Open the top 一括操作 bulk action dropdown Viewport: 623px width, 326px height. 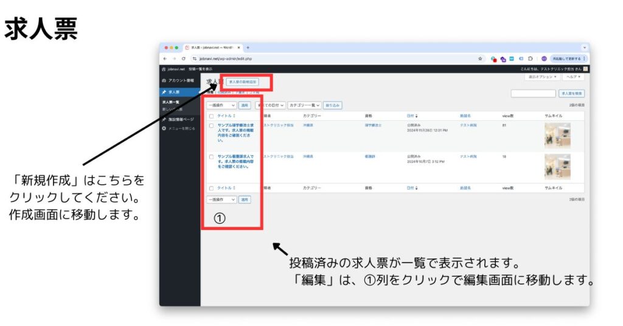(x=221, y=105)
